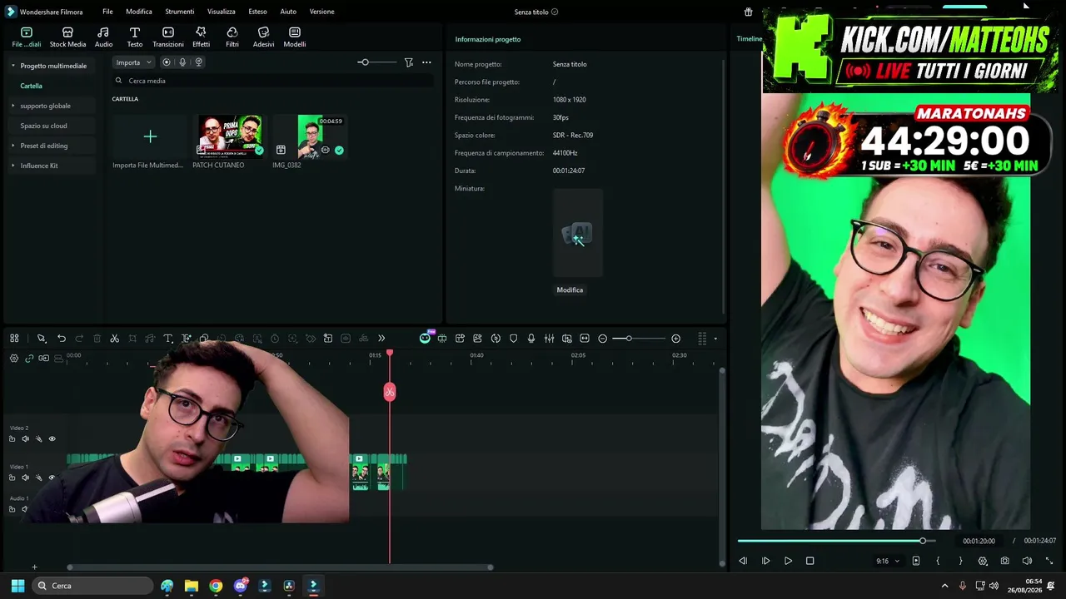The height and width of the screenshot is (599, 1066).
Task: Open the Adesivi tab
Action: (x=263, y=37)
